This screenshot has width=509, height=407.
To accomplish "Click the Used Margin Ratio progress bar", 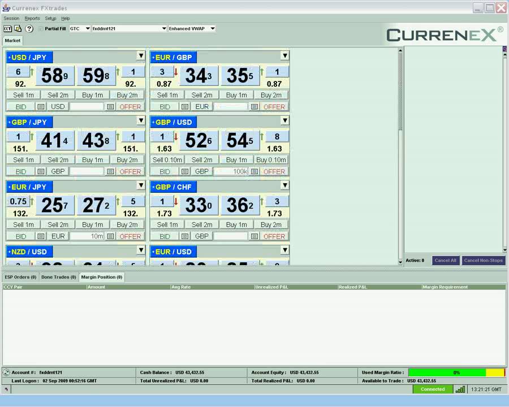I will click(457, 373).
